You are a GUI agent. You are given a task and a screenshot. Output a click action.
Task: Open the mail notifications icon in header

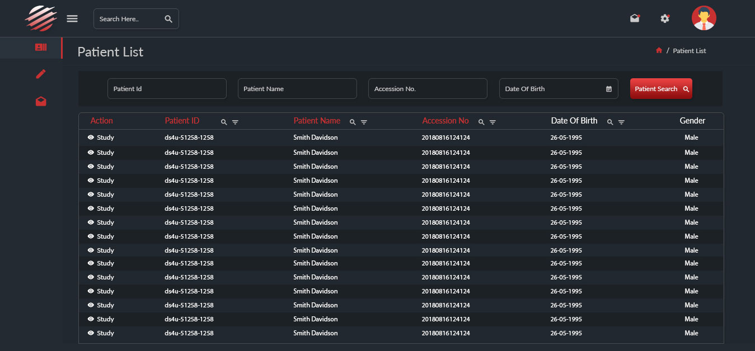pos(635,18)
